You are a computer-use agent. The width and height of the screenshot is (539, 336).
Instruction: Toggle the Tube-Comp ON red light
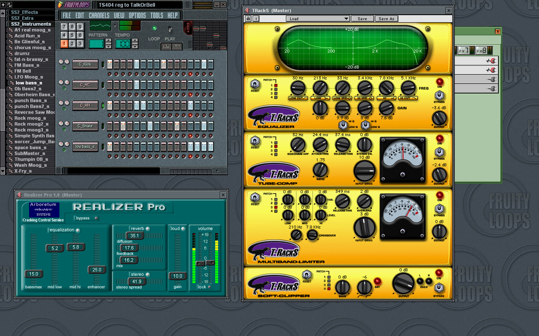click(x=439, y=138)
